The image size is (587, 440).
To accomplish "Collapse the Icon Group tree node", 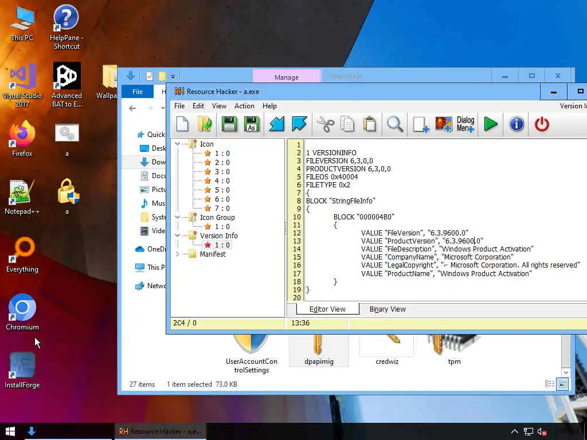I will coord(178,217).
